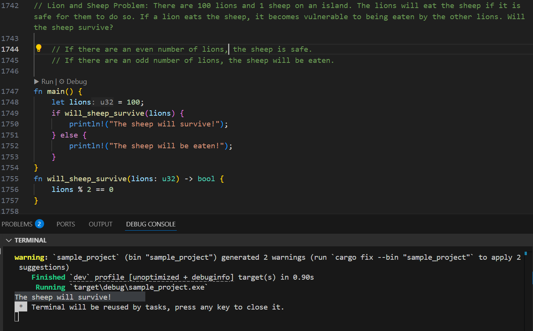Click the Run play triangle above main
The image size is (533, 331).
[37, 82]
